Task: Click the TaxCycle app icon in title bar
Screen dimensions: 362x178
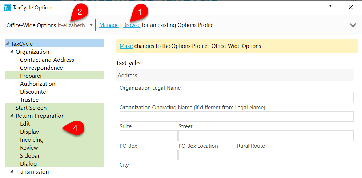Action: [x=7, y=7]
